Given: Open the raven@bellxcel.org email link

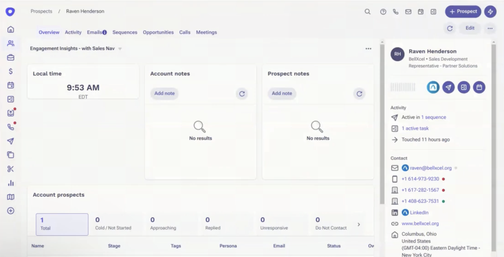Looking at the screenshot, I should coord(431,168).
